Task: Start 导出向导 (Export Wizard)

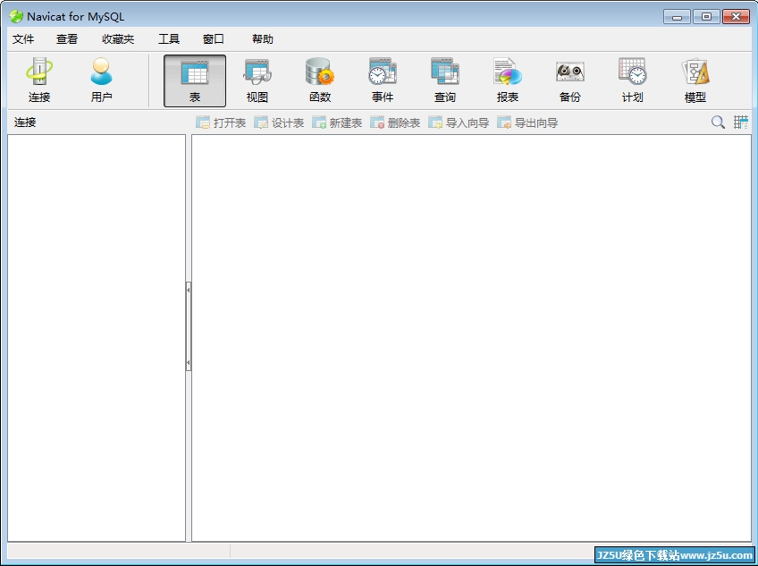Action: tap(527, 122)
